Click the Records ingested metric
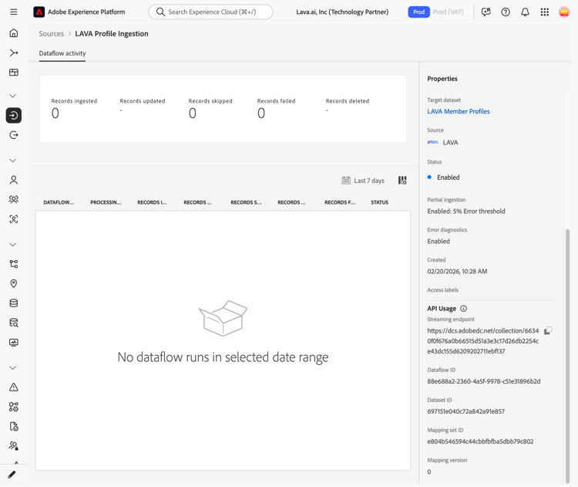The width and height of the screenshot is (578, 487). [x=74, y=109]
